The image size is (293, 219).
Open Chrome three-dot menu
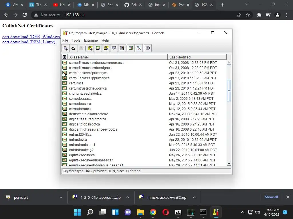(287, 15)
